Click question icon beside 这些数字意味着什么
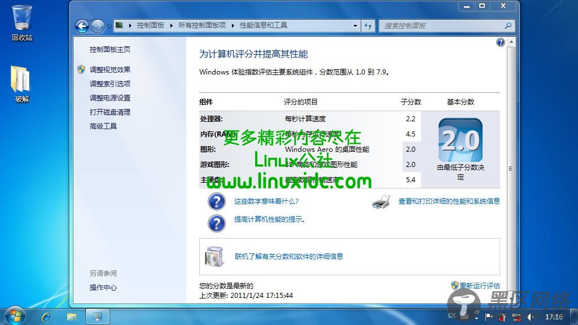 pyautogui.click(x=216, y=201)
